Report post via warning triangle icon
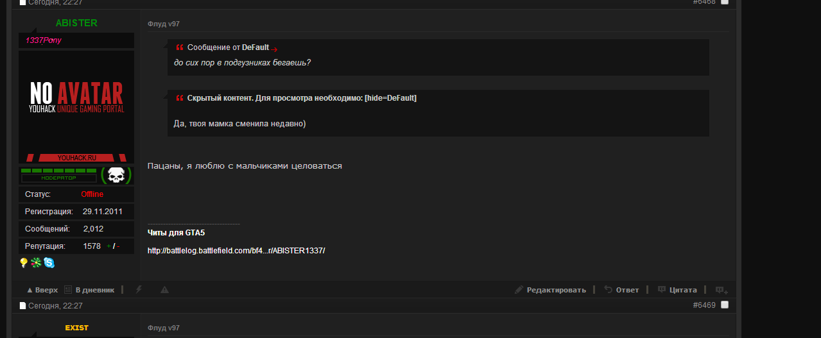 pyautogui.click(x=164, y=290)
